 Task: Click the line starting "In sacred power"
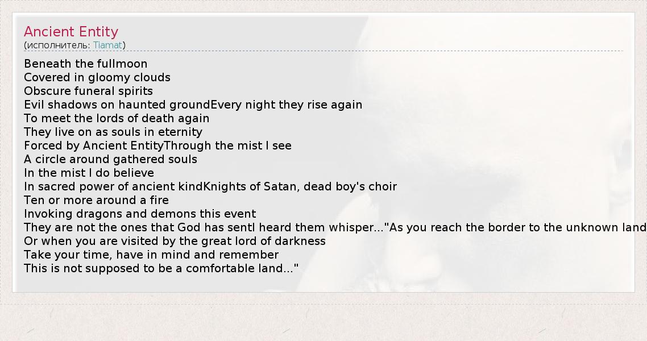click(x=210, y=186)
